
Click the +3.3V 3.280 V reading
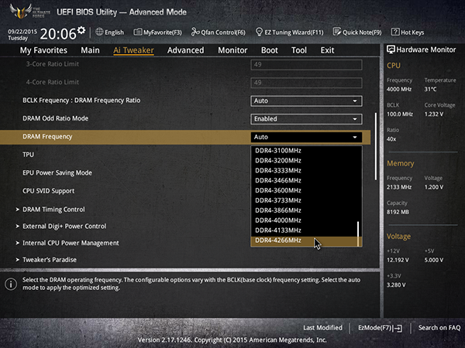(x=396, y=285)
